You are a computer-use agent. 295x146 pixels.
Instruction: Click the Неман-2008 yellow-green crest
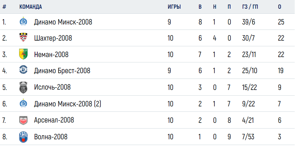coord(23,54)
